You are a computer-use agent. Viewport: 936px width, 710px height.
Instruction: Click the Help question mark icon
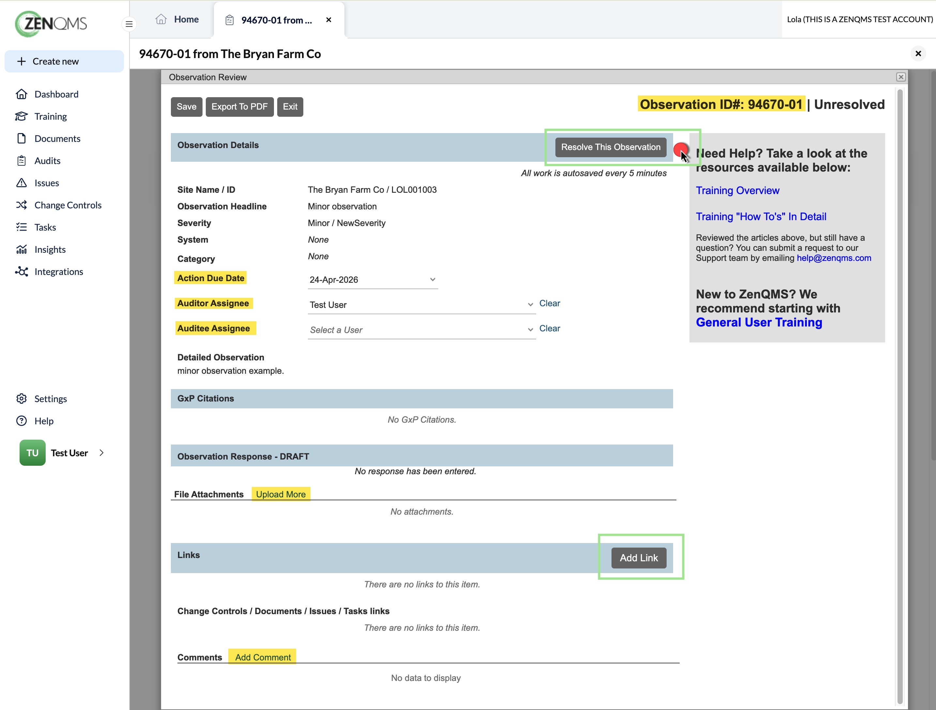pyautogui.click(x=22, y=421)
